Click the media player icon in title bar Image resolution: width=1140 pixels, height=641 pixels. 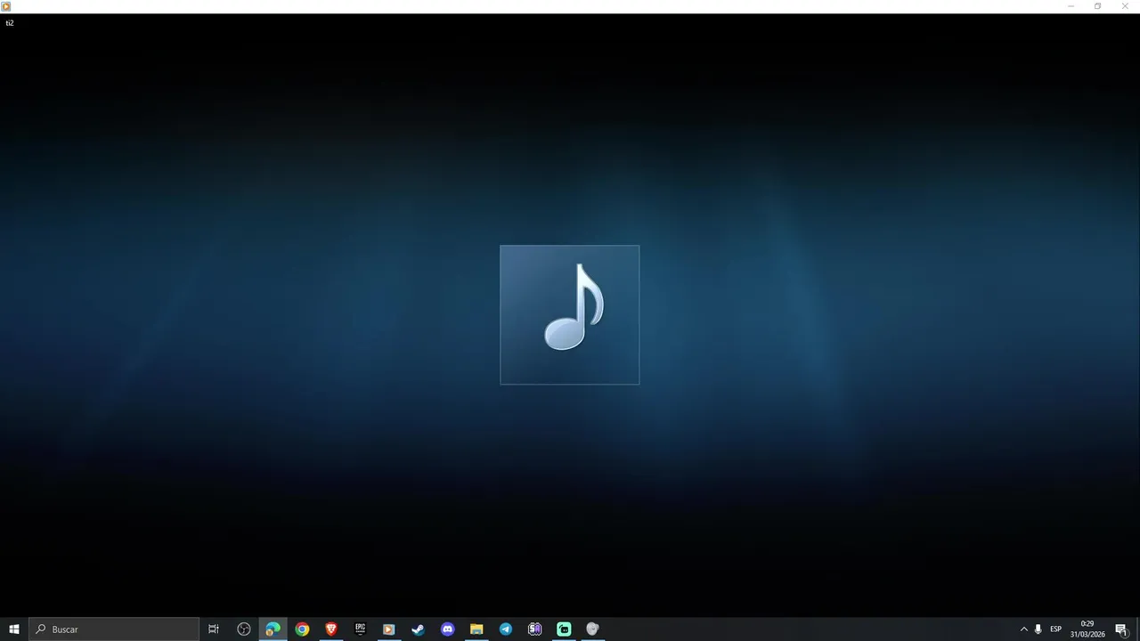6,6
